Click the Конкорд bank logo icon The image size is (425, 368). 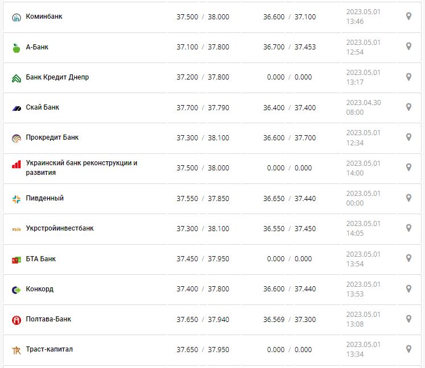(x=16, y=290)
